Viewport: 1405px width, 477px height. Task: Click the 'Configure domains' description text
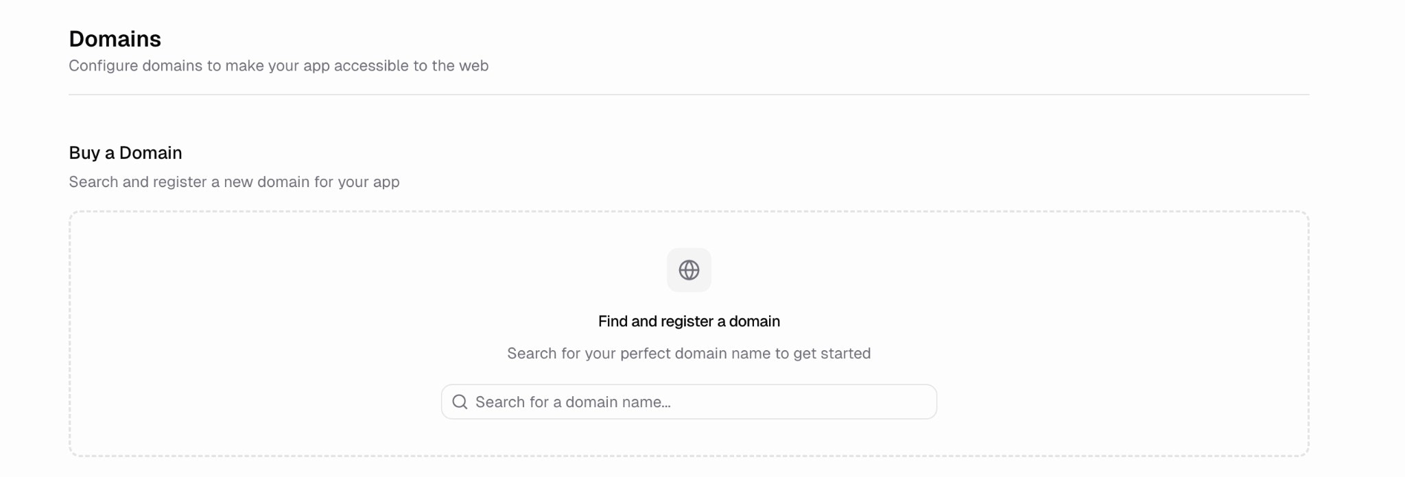pos(278,66)
